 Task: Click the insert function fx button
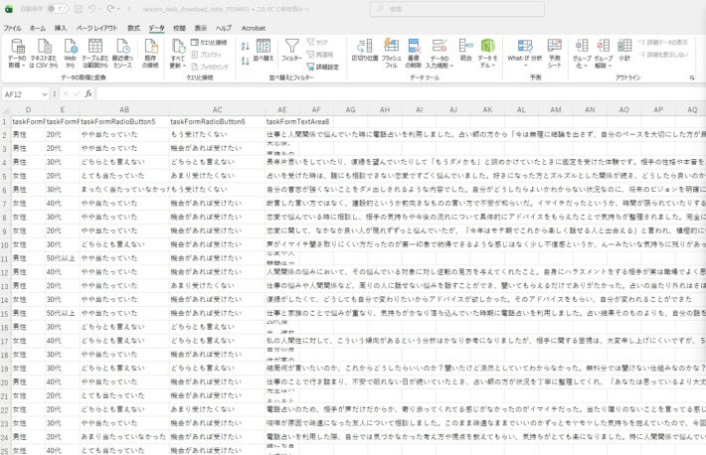(x=88, y=93)
